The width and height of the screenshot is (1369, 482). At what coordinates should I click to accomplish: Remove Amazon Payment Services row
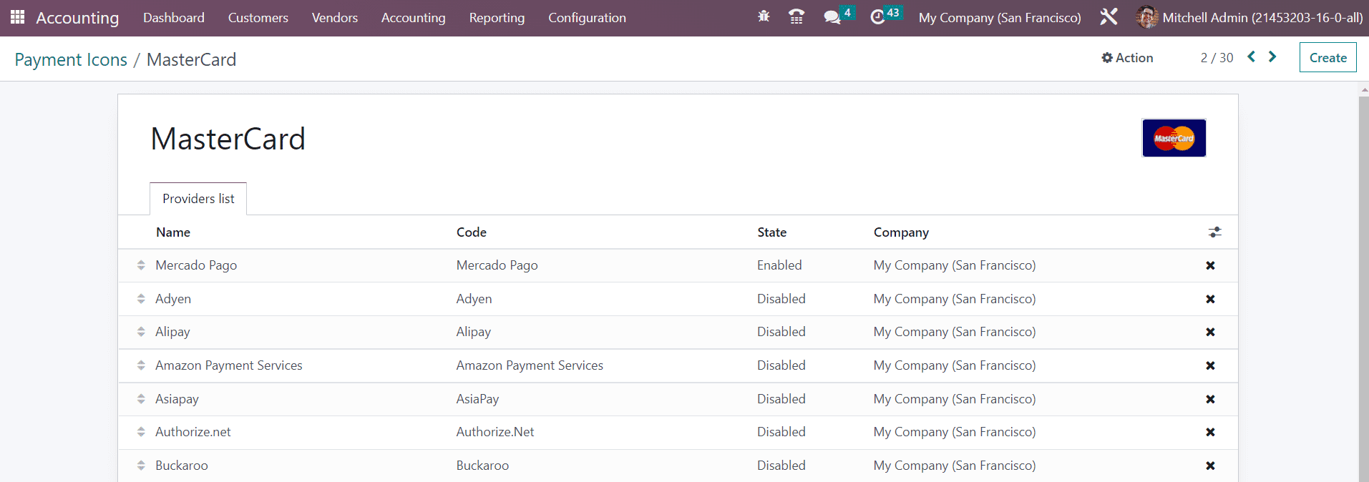(1210, 365)
